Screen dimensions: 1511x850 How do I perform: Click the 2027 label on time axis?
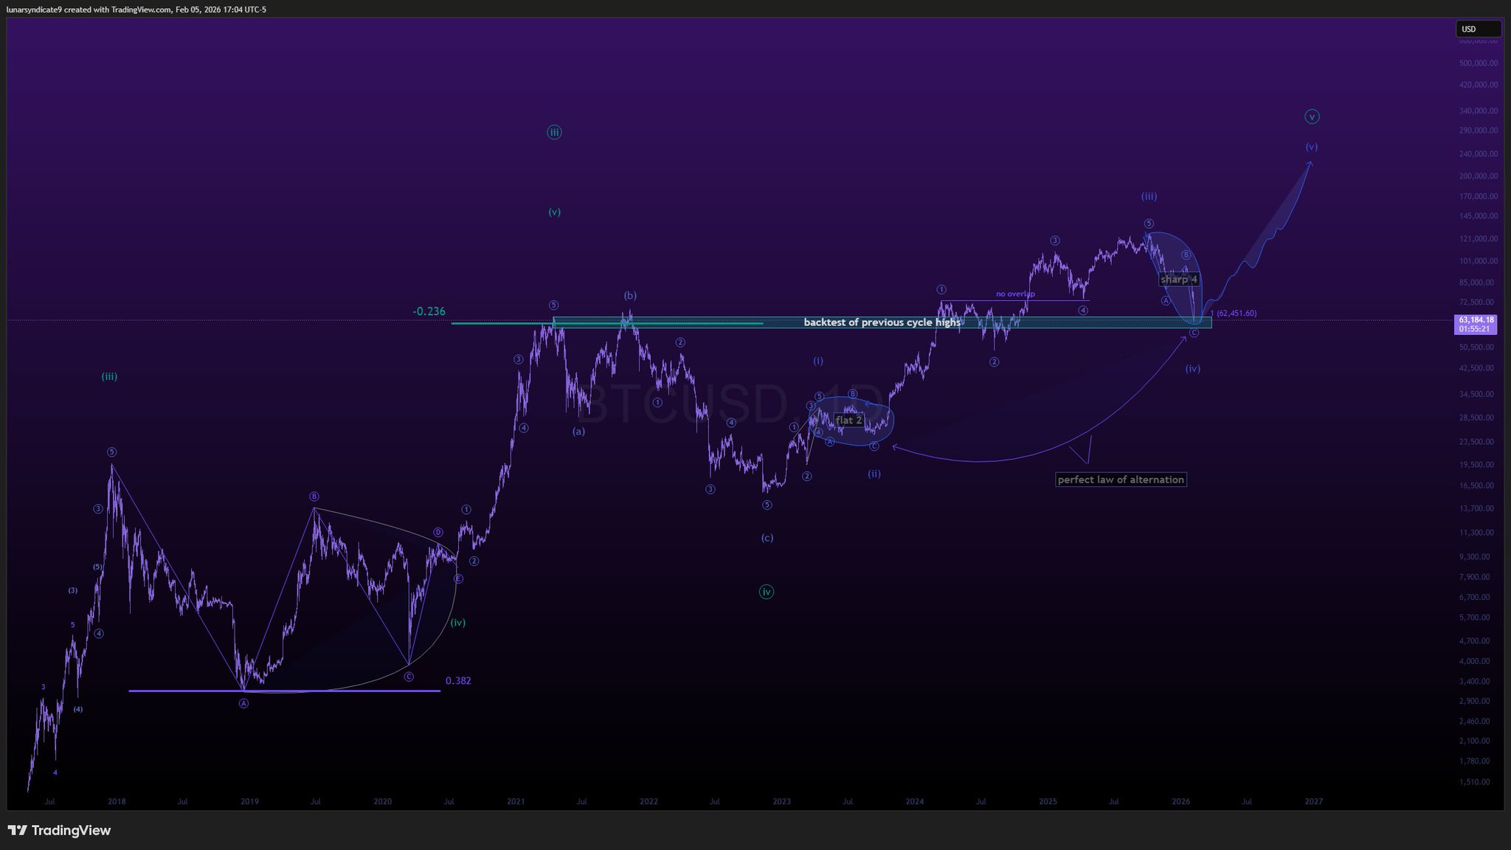(1313, 801)
